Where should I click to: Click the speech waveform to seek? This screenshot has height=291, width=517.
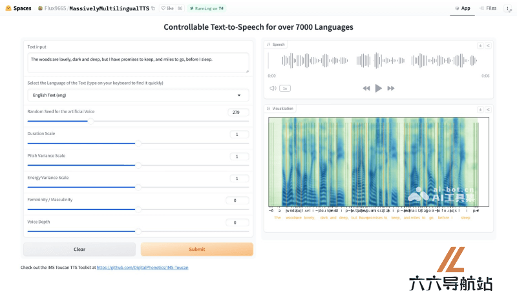(x=379, y=61)
